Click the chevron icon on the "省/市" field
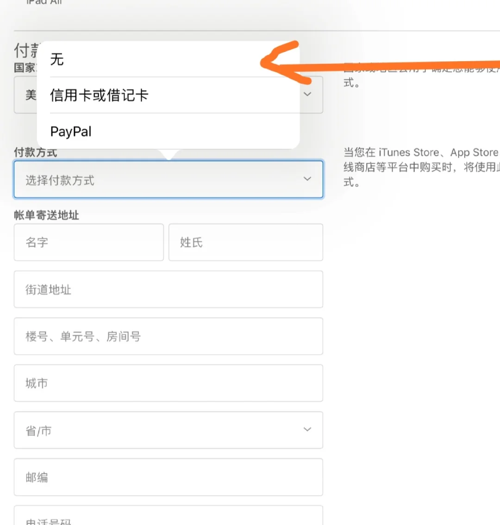This screenshot has width=500, height=525. tap(307, 429)
